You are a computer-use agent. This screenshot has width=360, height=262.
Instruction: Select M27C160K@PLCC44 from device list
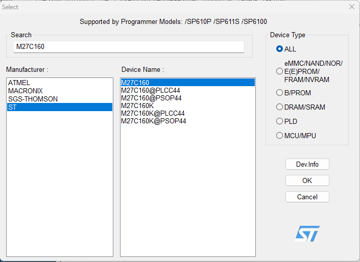153,113
